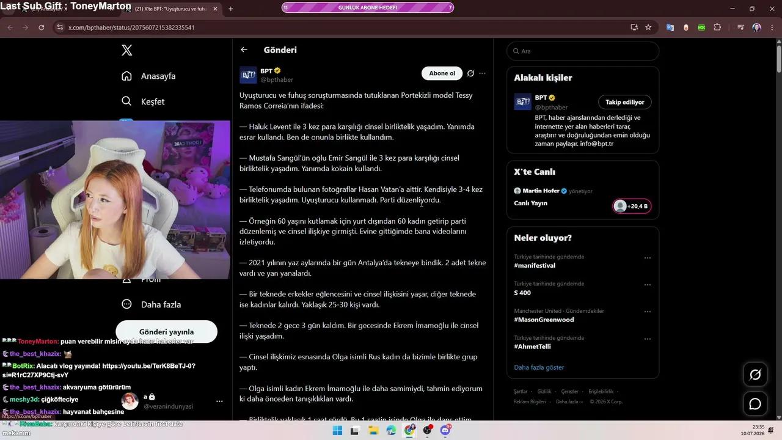
Task: Click Çerezler footer link
Action: click(569, 392)
